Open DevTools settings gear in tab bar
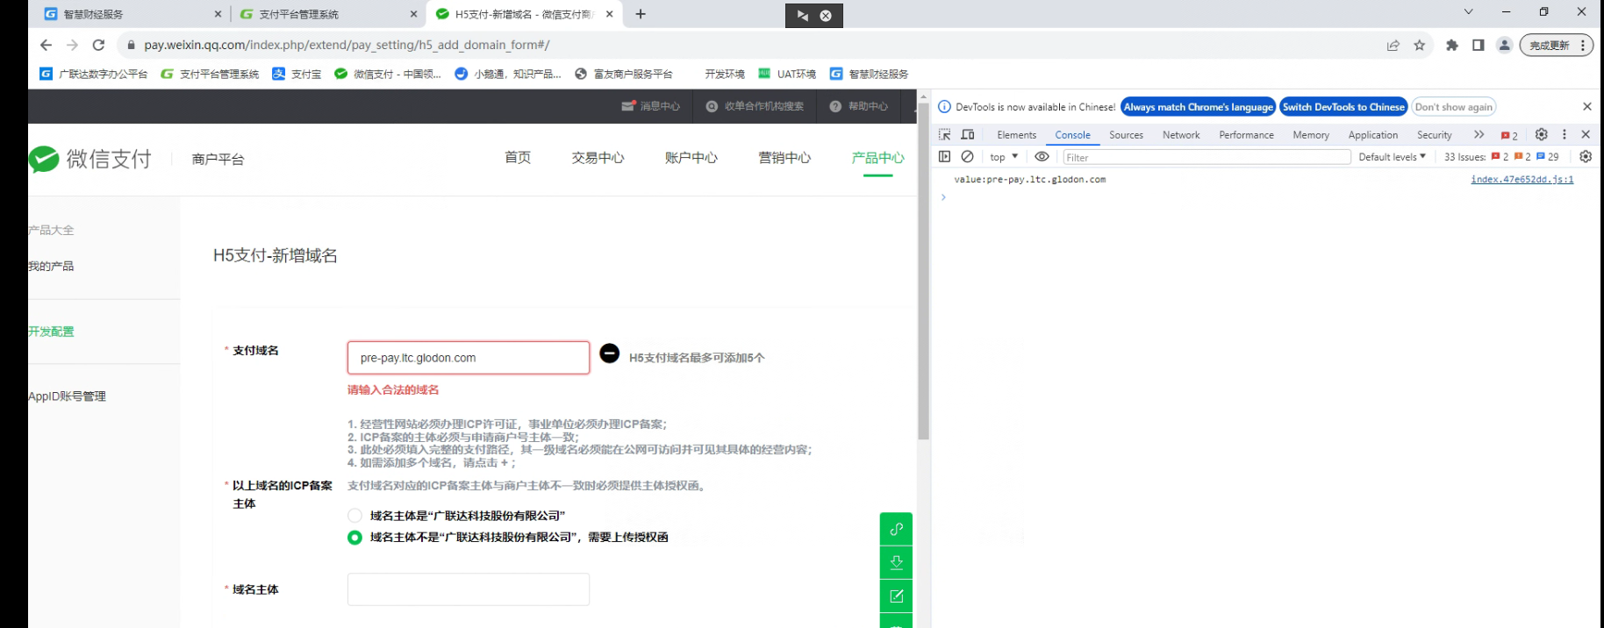The width and height of the screenshot is (1604, 628). (1542, 134)
